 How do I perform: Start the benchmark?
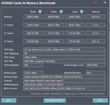coord(55,100)
